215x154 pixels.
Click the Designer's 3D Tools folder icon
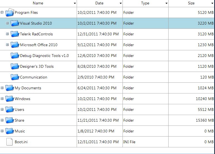click(15, 66)
